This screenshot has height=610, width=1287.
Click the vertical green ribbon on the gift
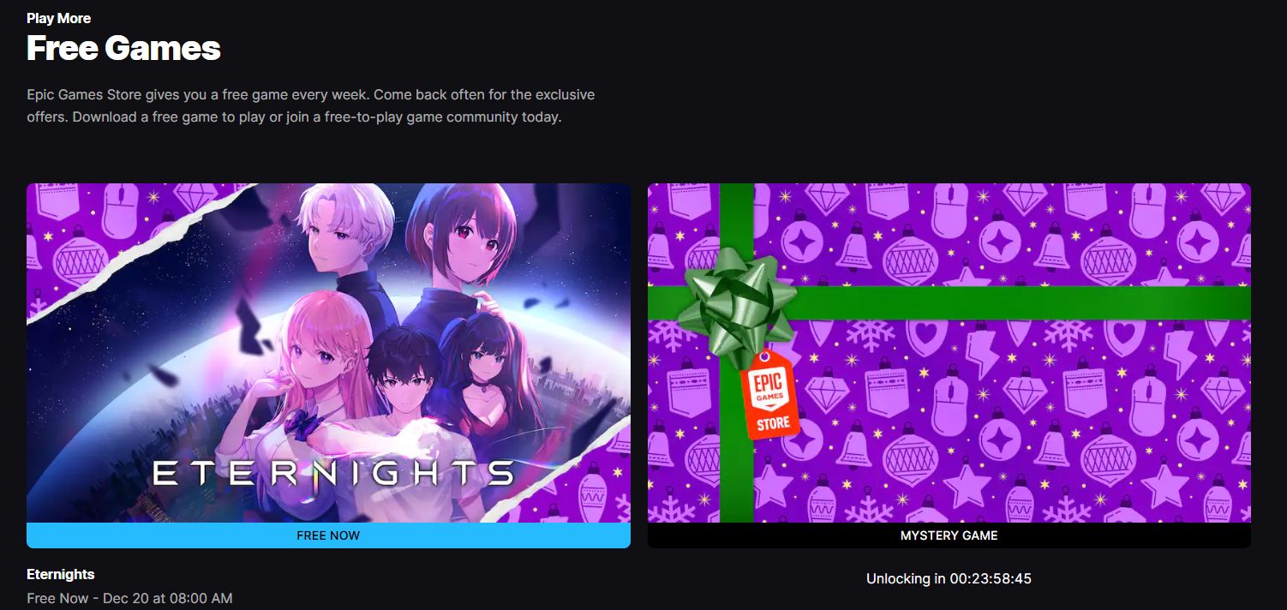click(736, 454)
